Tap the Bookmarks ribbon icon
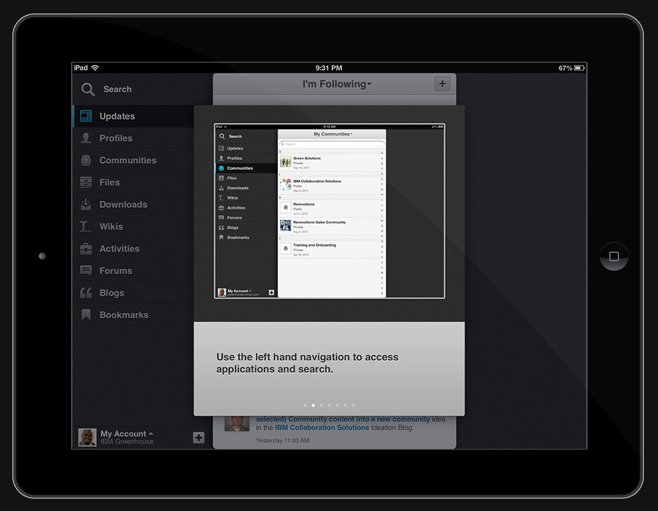658x511 pixels. [x=86, y=315]
